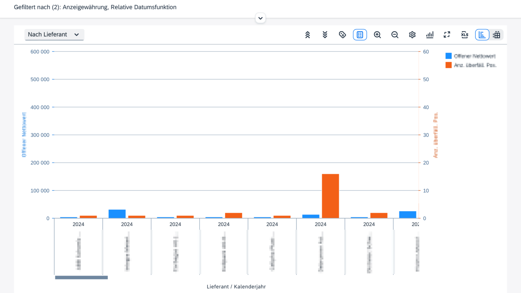Image resolution: width=521 pixels, height=293 pixels.
Task: Open the Nach Lieferant view dropdown
Action: tap(54, 35)
